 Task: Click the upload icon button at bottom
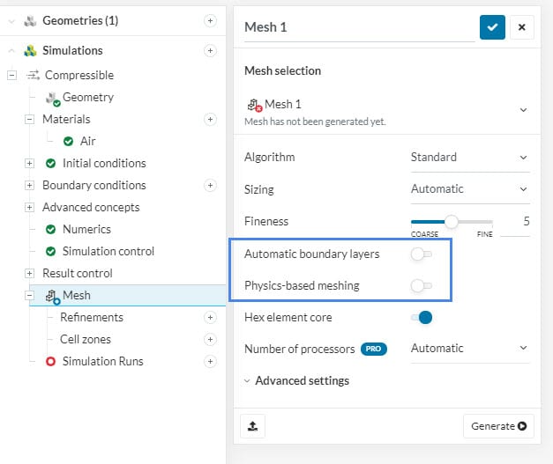[253, 426]
